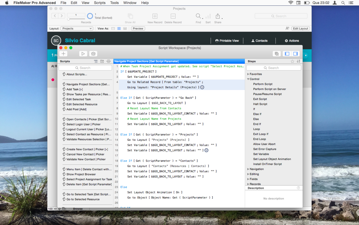Toggle the left Scripts pane visibility
Screen dimensions: 359x225
[287, 53]
